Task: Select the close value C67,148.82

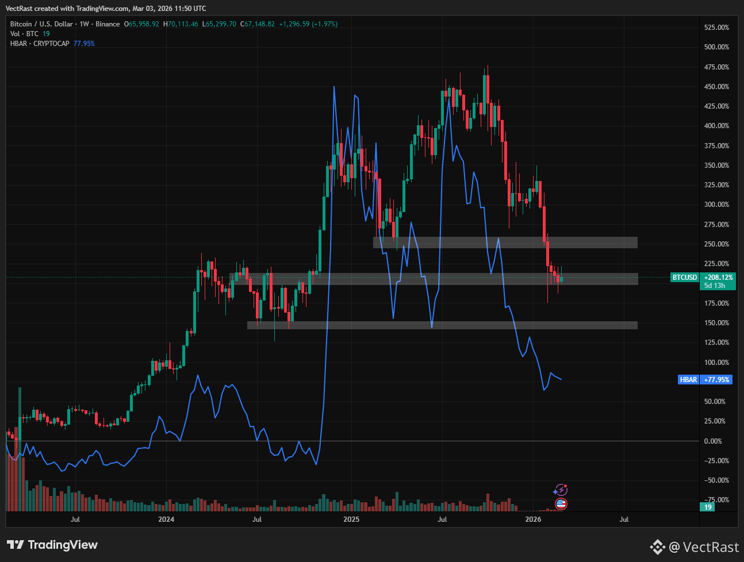Action: pyautogui.click(x=258, y=24)
